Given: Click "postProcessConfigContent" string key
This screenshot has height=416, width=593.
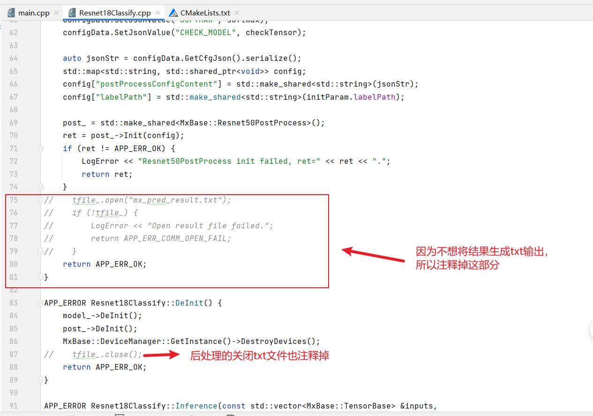Looking at the screenshot, I should point(157,84).
